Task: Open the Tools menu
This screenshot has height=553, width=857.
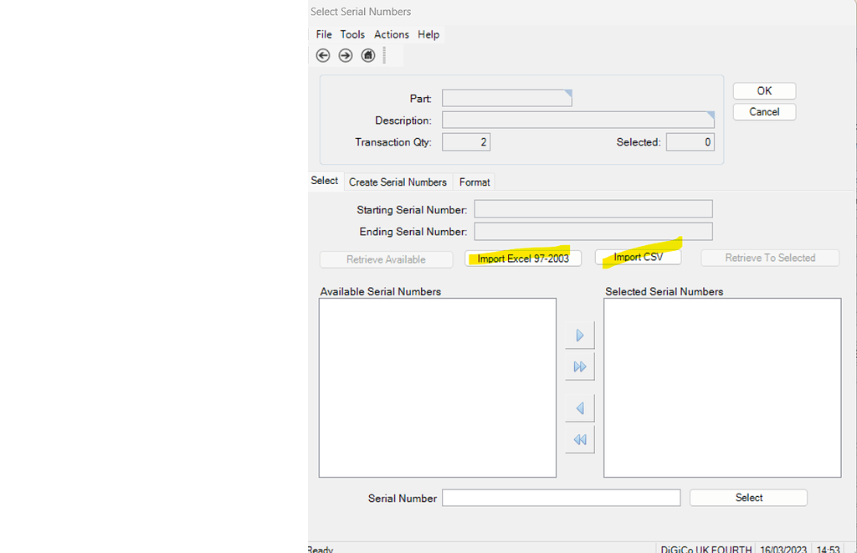Action: (x=352, y=34)
